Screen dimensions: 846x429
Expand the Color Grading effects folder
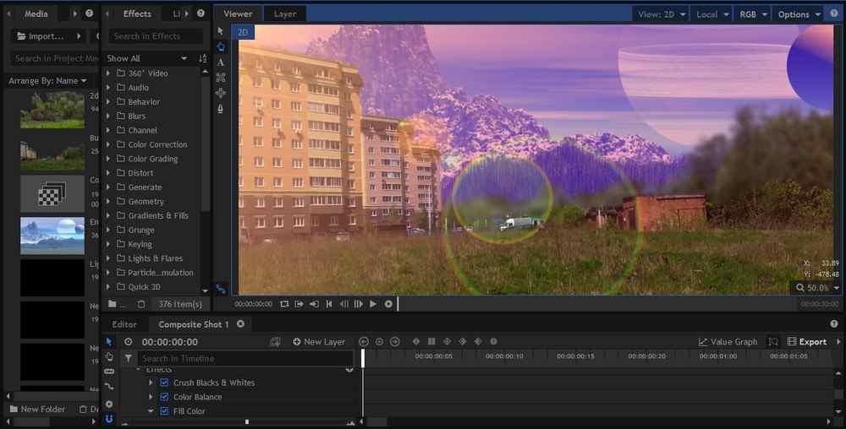(108, 159)
